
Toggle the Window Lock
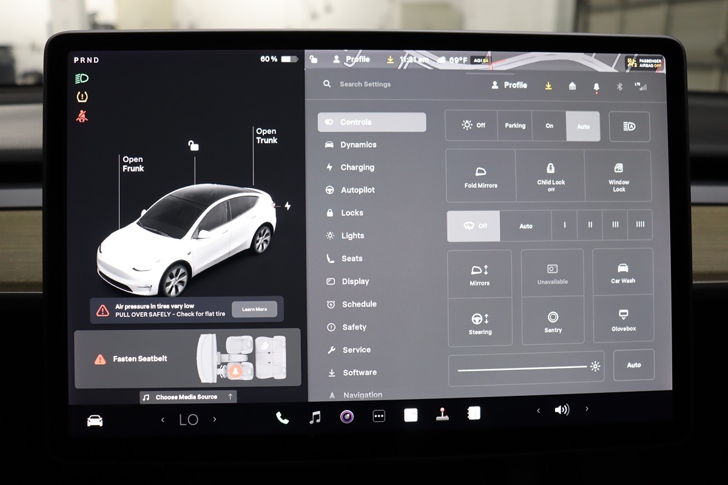tap(618, 176)
